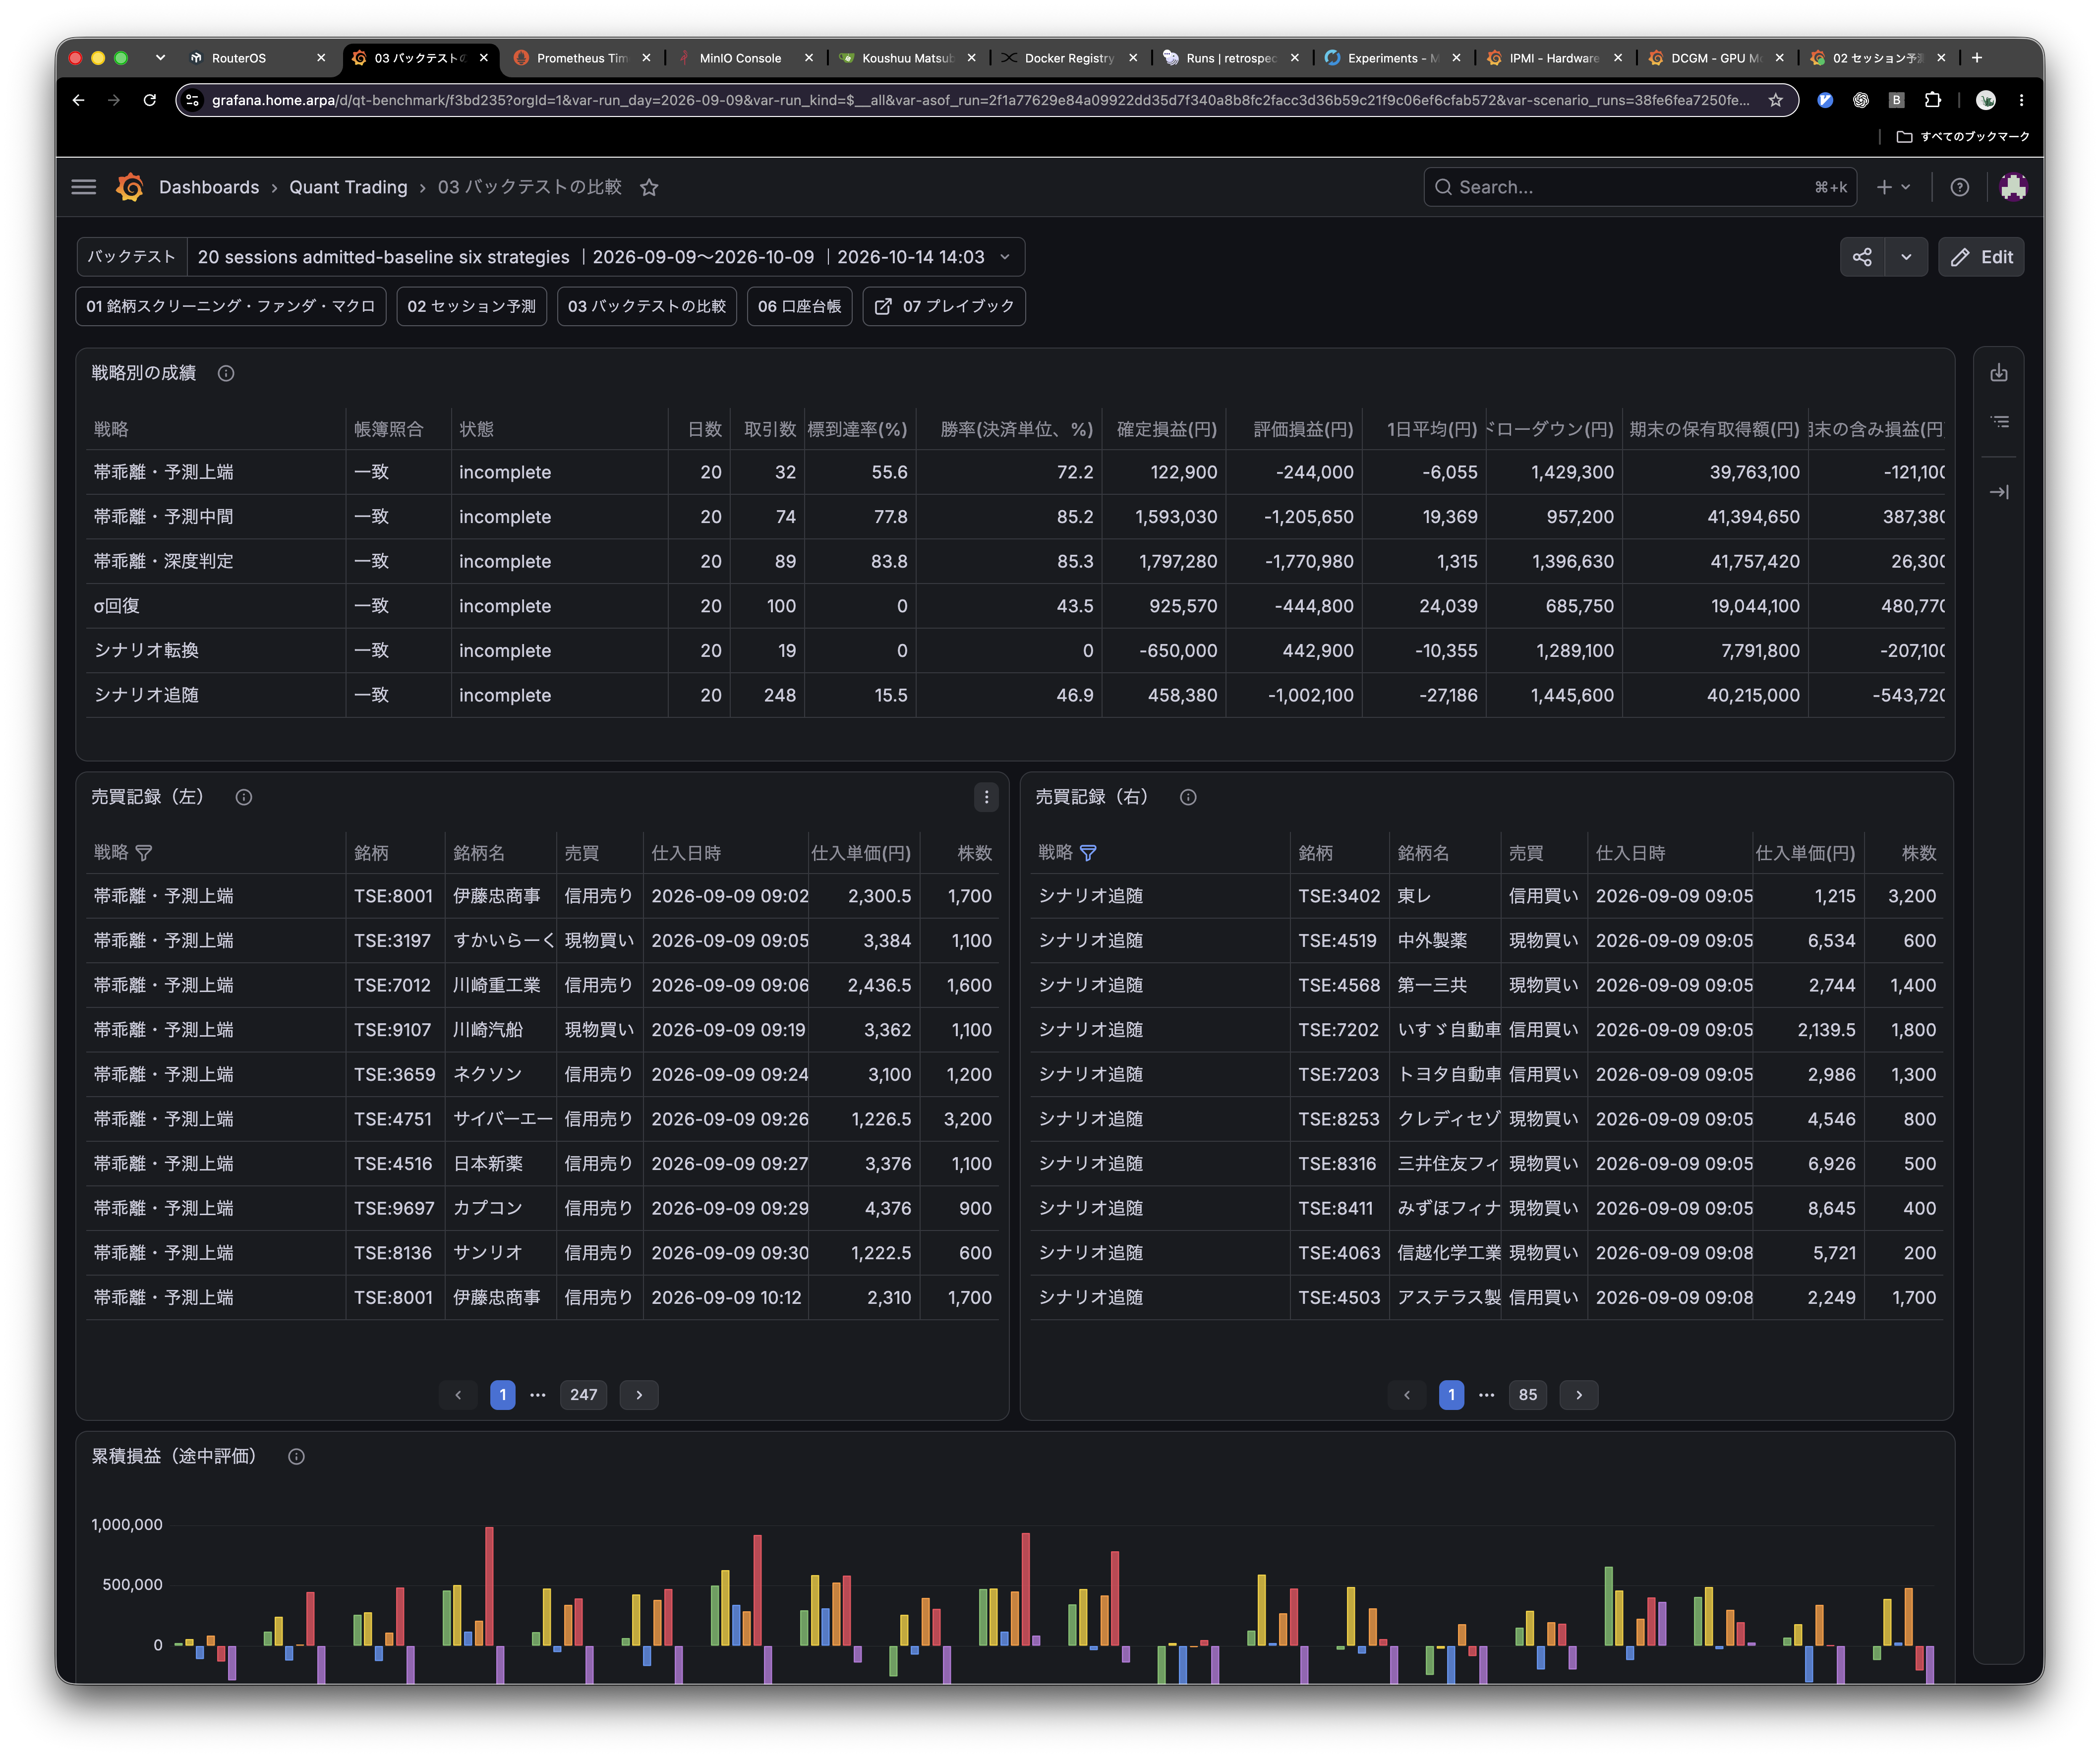Open the help question-mark icon

pos(1959,187)
